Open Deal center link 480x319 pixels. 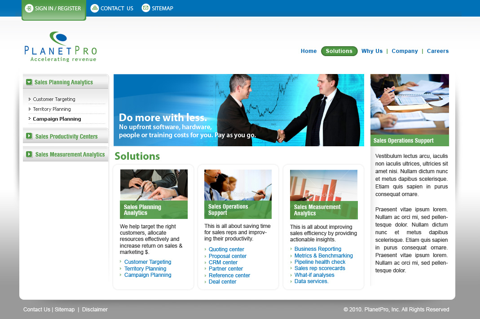[x=222, y=282]
